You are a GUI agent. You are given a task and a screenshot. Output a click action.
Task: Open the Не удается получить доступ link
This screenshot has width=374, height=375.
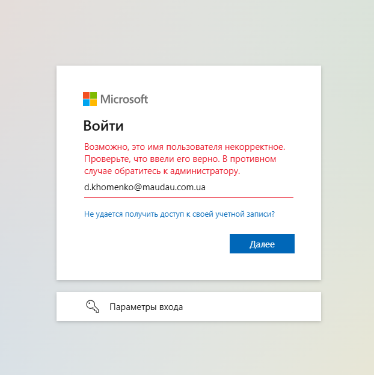click(x=179, y=214)
